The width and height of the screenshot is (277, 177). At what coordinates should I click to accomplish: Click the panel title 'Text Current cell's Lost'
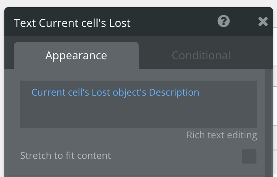point(72,23)
